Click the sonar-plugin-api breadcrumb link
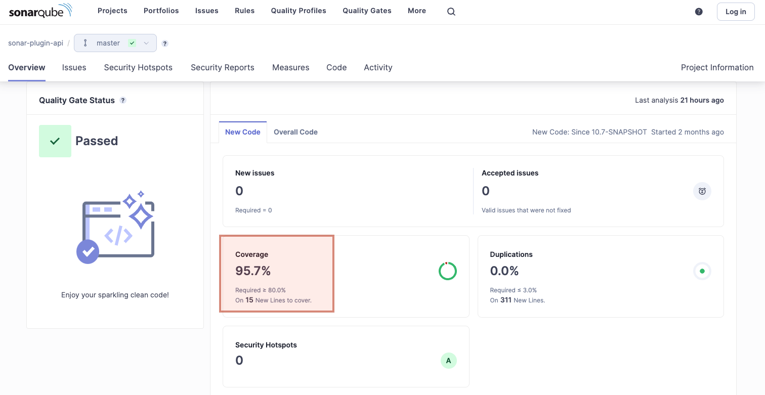765x395 pixels. 35,43
